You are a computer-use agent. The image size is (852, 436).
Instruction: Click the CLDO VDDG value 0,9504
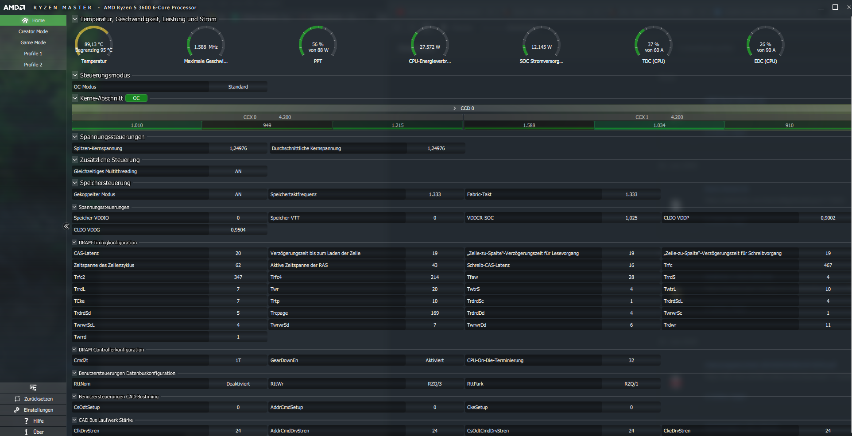[x=238, y=230]
